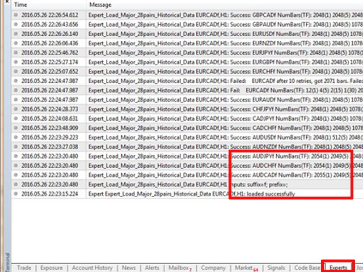This screenshot has height=272, width=363.
Task: Select the AUDCHFf success log row
Action: tap(187, 165)
